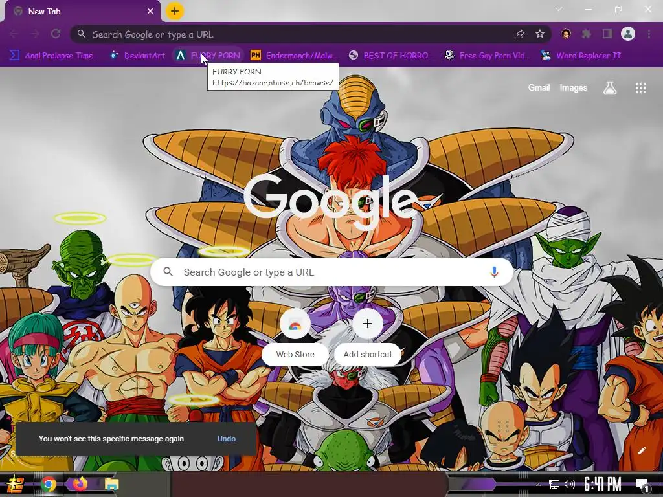Toggle the side panel icon
The width and height of the screenshot is (663, 497).
point(607,34)
